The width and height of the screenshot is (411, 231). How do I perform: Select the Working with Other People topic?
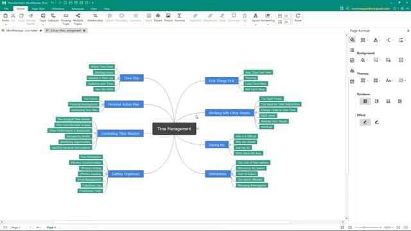click(x=229, y=113)
